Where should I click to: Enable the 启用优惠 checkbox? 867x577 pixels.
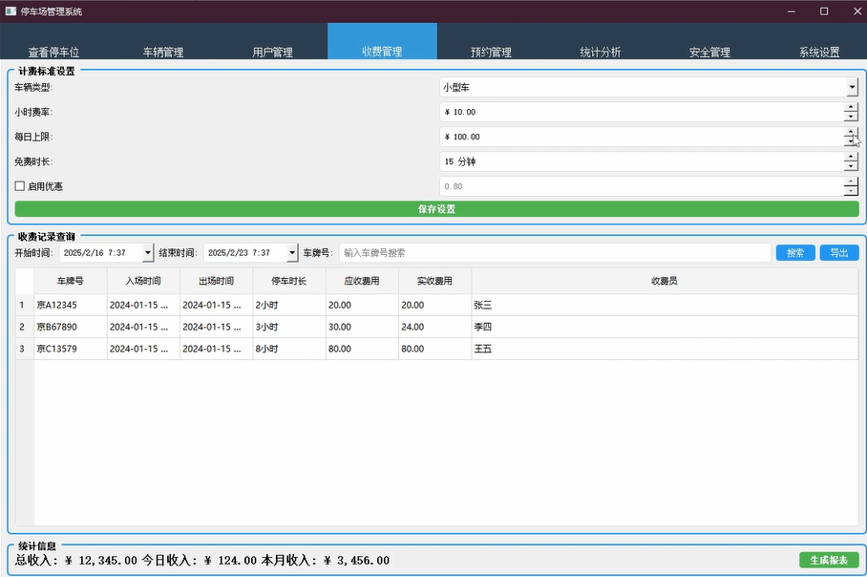[20, 186]
